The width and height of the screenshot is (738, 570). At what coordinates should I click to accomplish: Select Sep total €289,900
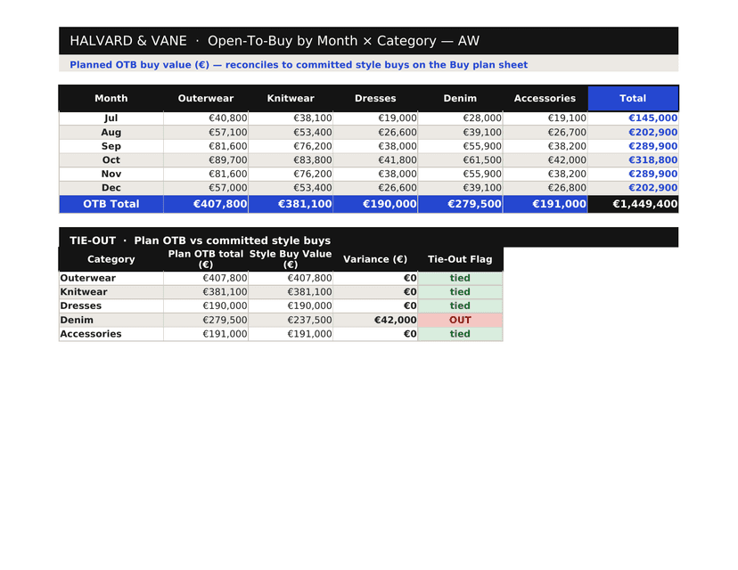633,146
